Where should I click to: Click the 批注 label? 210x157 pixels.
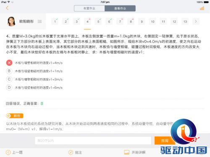click(79, 152)
